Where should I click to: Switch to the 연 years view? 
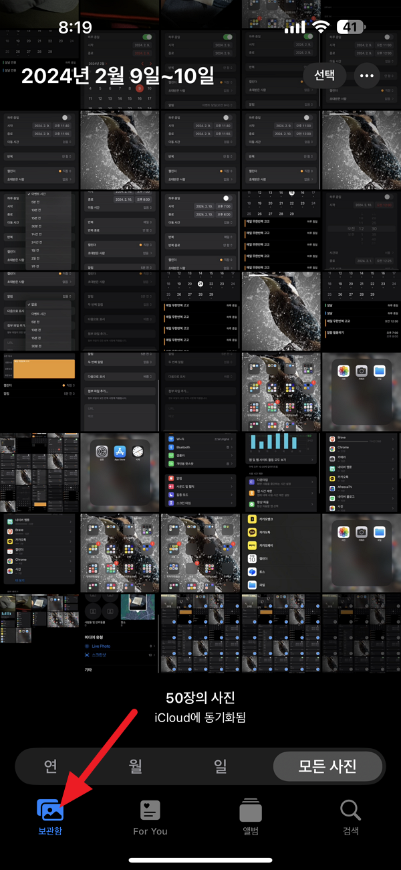(50, 766)
